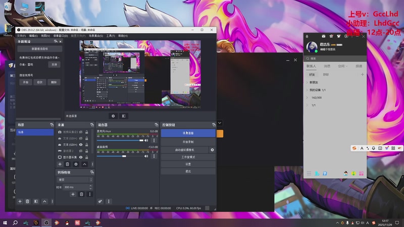404x227 pixels.
Task: Click QQ add friend plus icon
Action: (x=362, y=74)
